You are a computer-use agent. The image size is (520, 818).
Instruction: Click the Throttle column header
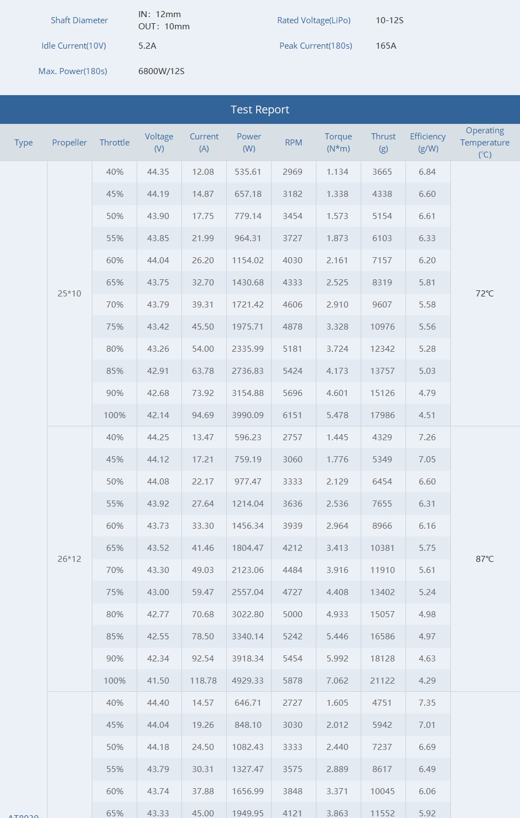point(115,143)
